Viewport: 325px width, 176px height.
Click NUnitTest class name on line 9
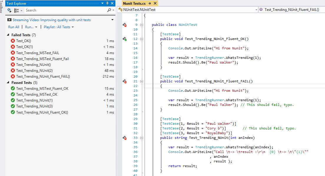(188, 25)
